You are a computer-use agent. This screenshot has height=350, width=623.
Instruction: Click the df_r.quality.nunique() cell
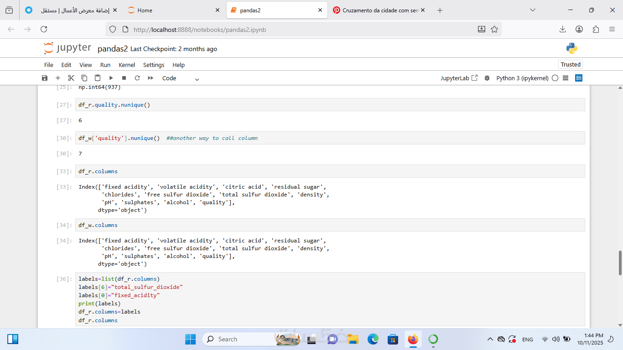(330, 105)
